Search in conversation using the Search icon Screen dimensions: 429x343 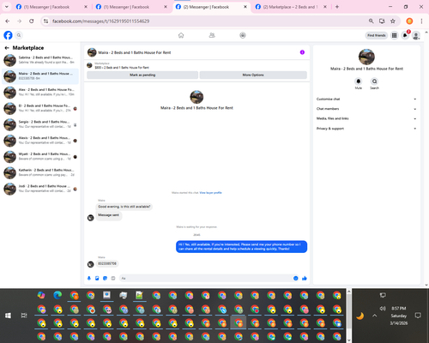[x=374, y=81]
